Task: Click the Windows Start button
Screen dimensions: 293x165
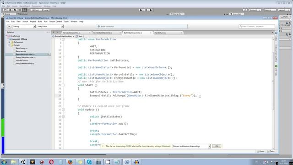Action: pyautogui.click(x=4, y=162)
